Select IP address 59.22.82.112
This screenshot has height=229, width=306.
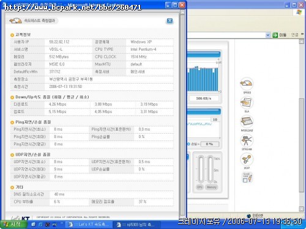pos(59,42)
